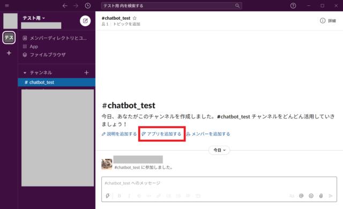Screen dimensions: 343x209
Task: Open the hamburger menu icon
Action: coord(7,5)
